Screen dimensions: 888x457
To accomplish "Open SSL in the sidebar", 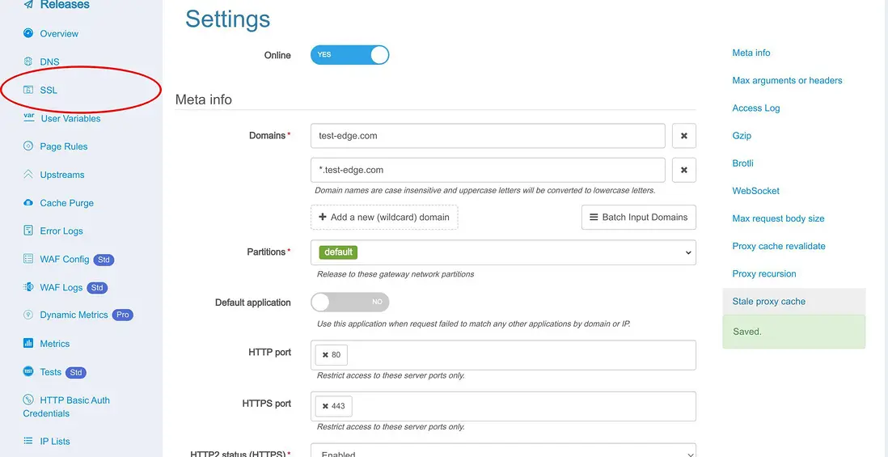I will tap(49, 90).
